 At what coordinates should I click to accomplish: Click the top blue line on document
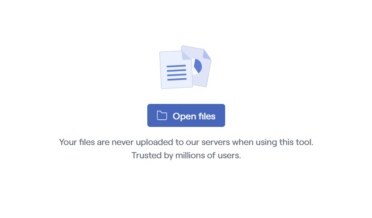tap(176, 66)
